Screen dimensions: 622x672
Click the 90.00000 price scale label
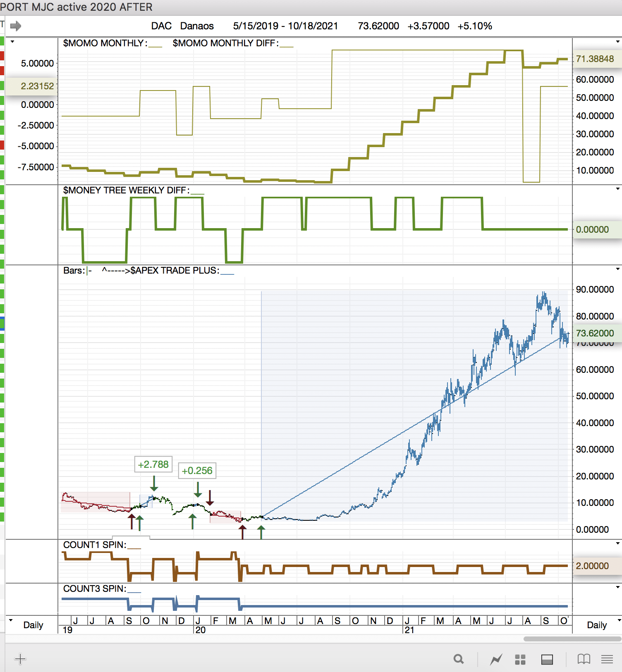click(595, 289)
